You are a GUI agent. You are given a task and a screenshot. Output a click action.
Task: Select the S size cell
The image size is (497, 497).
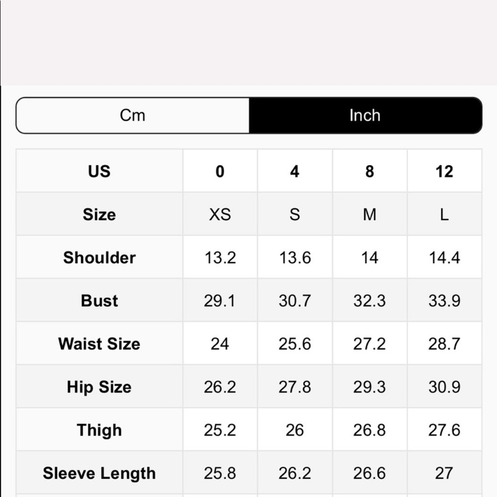(295, 214)
